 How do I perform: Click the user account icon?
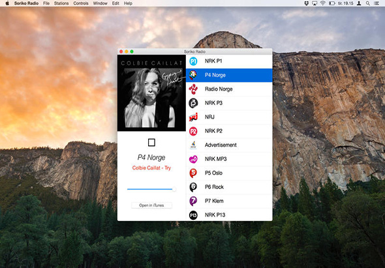pyautogui.click(x=359, y=3)
